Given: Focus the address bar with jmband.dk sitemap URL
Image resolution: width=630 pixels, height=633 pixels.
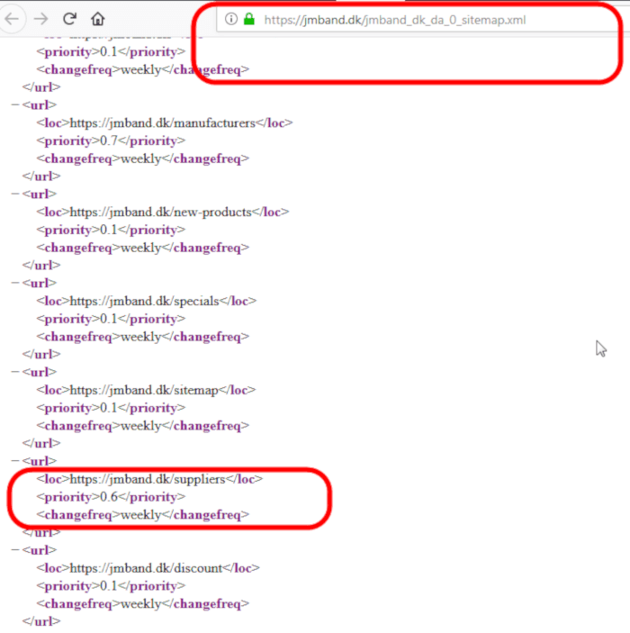Looking at the screenshot, I should tap(422, 20).
